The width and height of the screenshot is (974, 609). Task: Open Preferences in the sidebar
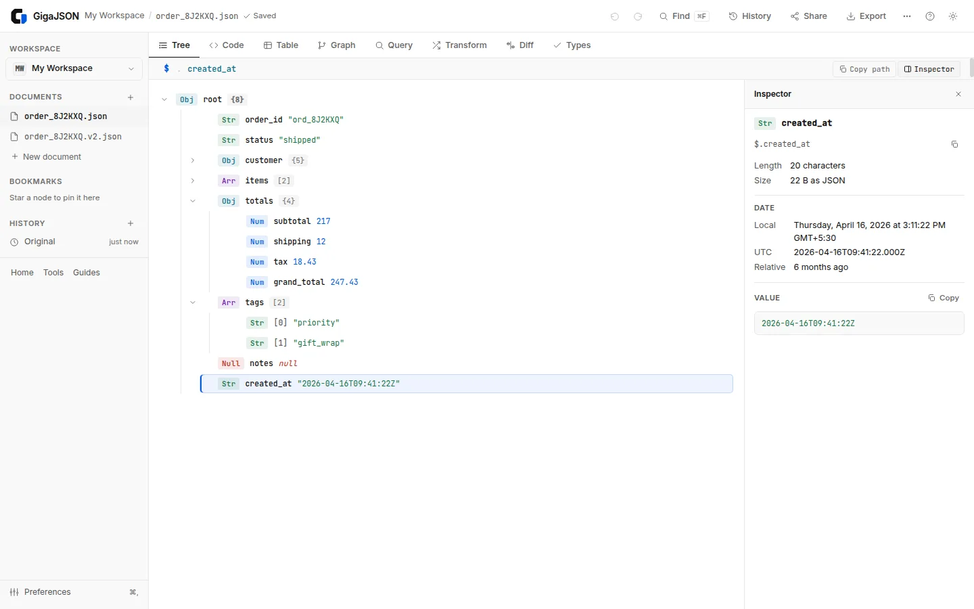[x=74, y=592]
